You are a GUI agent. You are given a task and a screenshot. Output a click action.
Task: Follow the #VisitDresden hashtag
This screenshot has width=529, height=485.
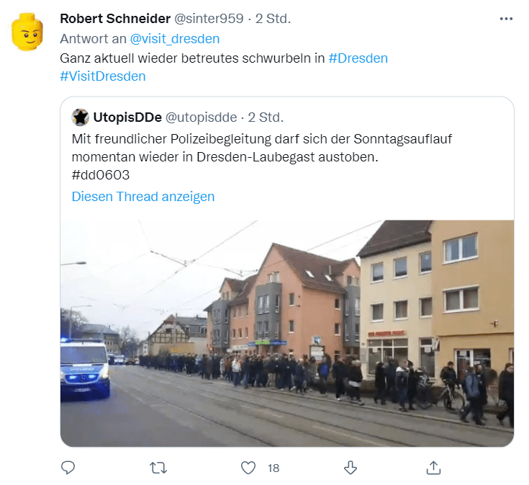[x=103, y=76]
